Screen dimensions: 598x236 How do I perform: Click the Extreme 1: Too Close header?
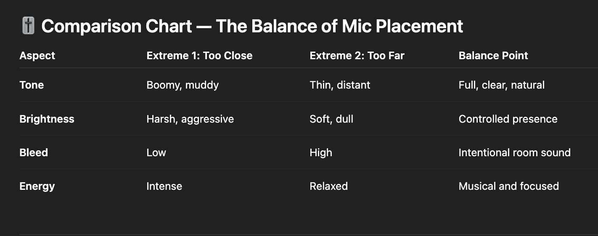point(199,55)
